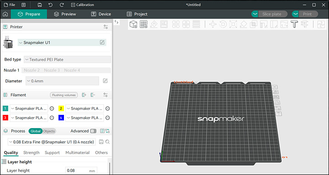Image resolution: width=329 pixels, height=175 pixels.
Task: Click the blue filament 4 color swatch
Action: click(x=61, y=118)
